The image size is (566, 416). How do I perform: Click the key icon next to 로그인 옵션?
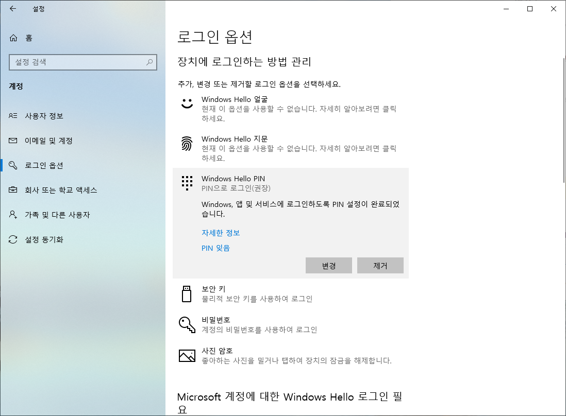[x=13, y=165]
